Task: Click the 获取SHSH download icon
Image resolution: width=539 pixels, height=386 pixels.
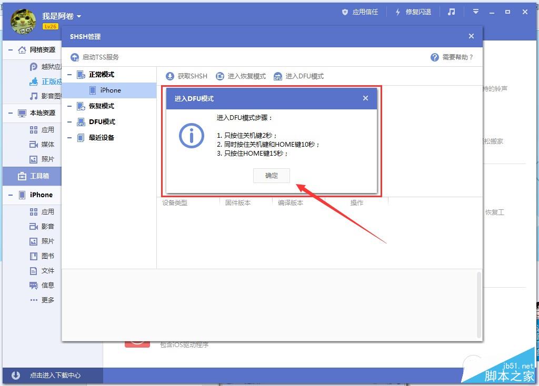Action: click(169, 76)
